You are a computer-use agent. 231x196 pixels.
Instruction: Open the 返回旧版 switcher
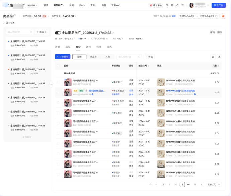[32, 5]
